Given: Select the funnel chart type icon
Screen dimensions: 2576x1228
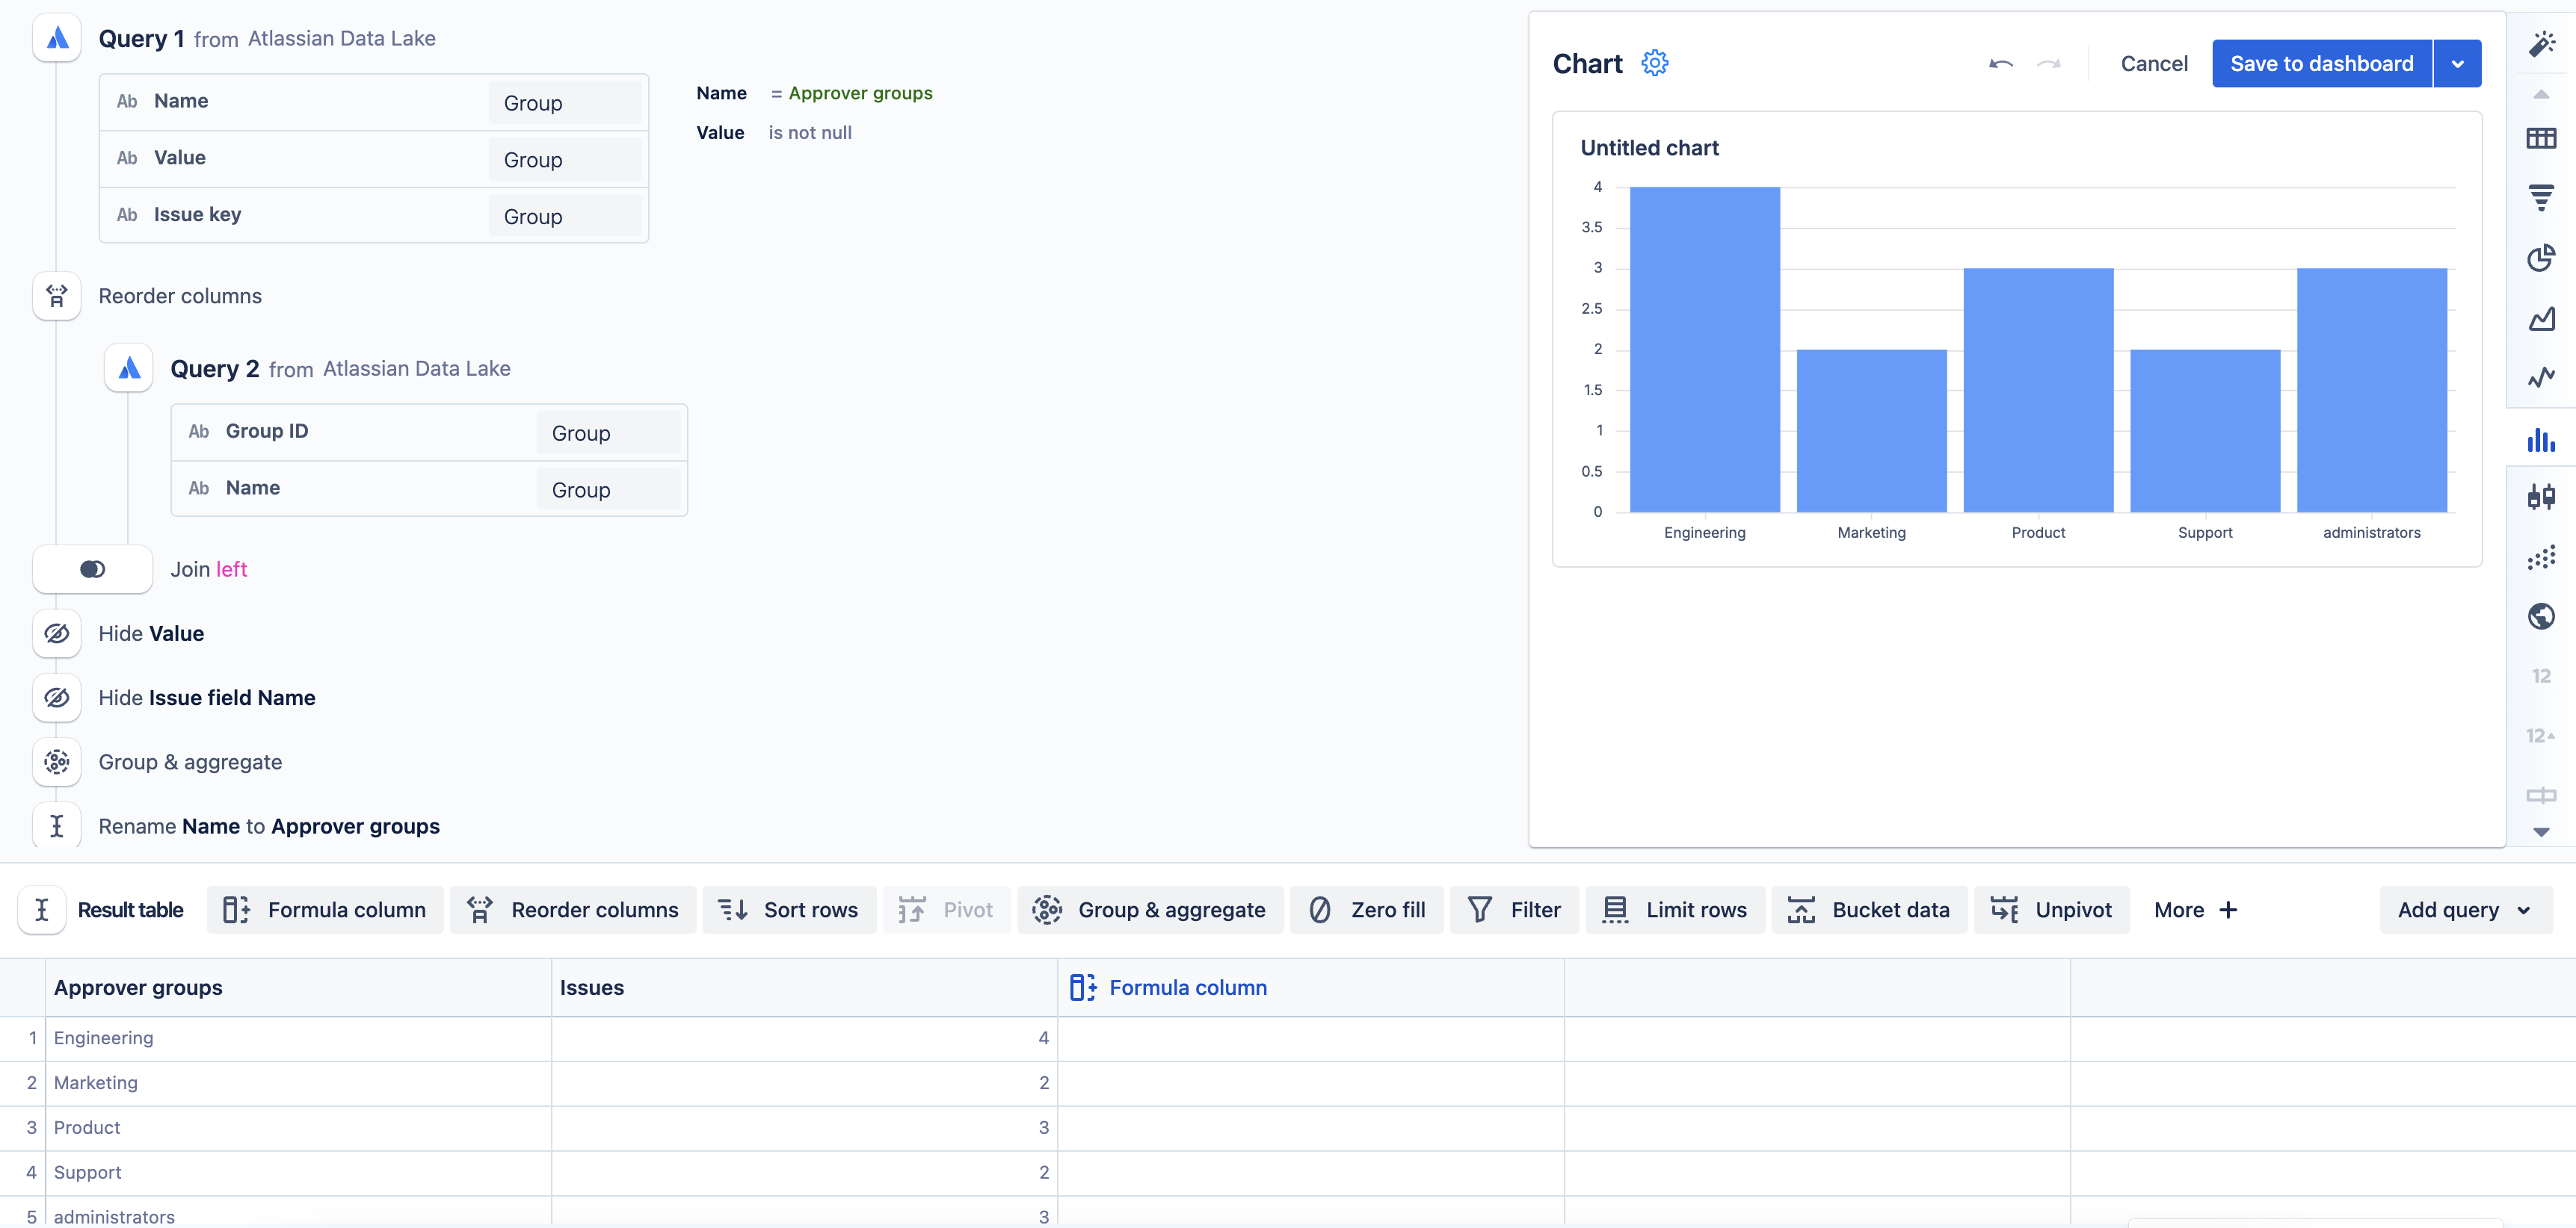Looking at the screenshot, I should pos(2540,197).
